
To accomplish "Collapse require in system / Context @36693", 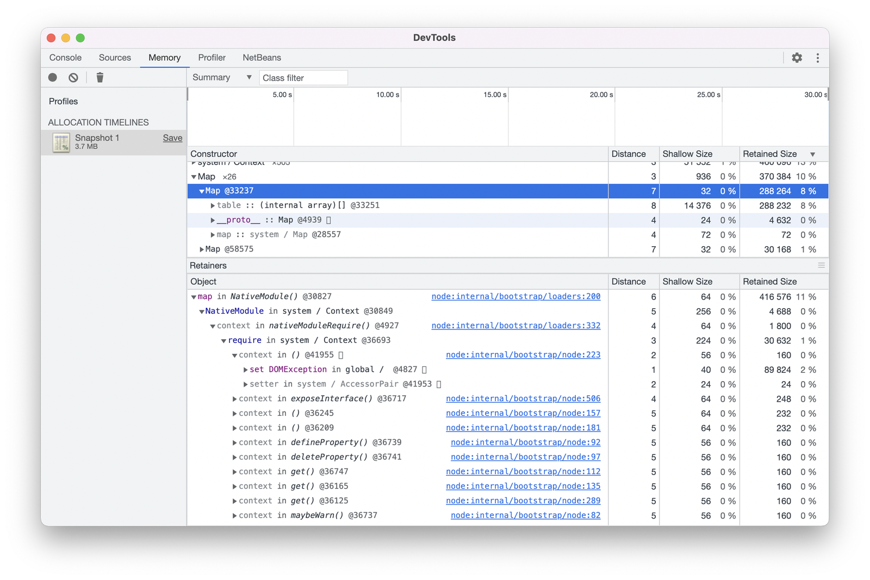I will (223, 341).
